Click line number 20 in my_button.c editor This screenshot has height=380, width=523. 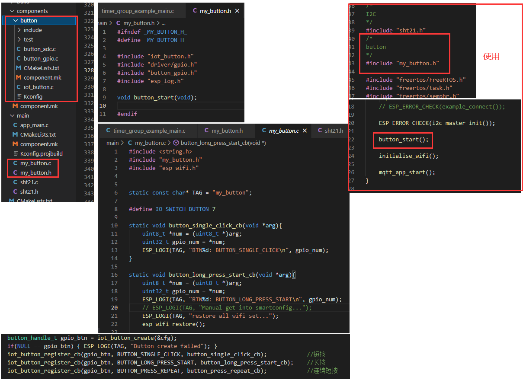[x=114, y=308]
